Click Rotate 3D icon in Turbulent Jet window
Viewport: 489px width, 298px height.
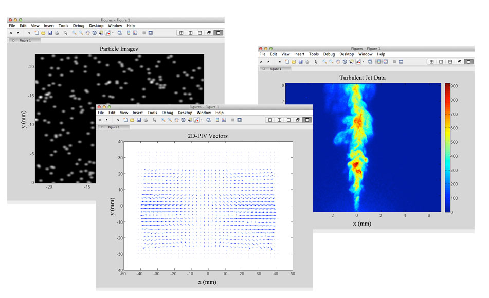345,62
